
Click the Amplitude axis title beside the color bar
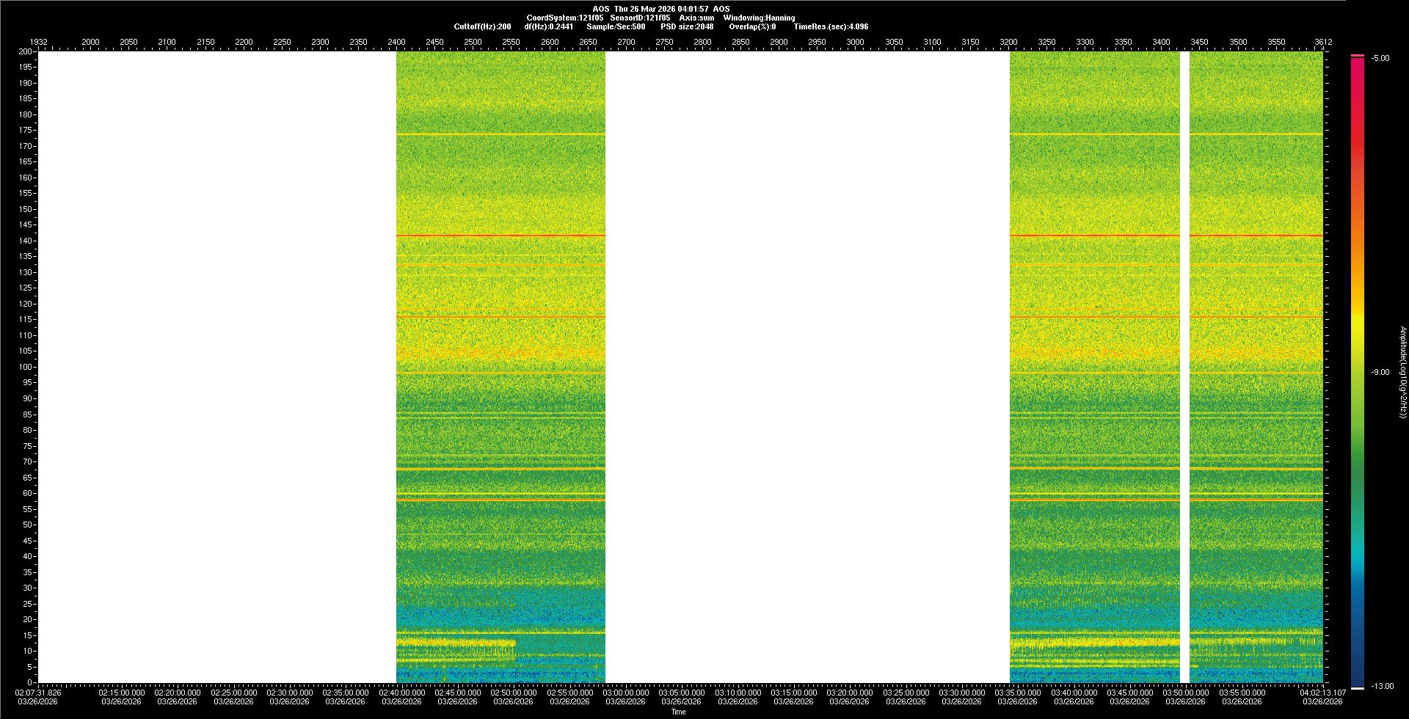pyautogui.click(x=1402, y=373)
